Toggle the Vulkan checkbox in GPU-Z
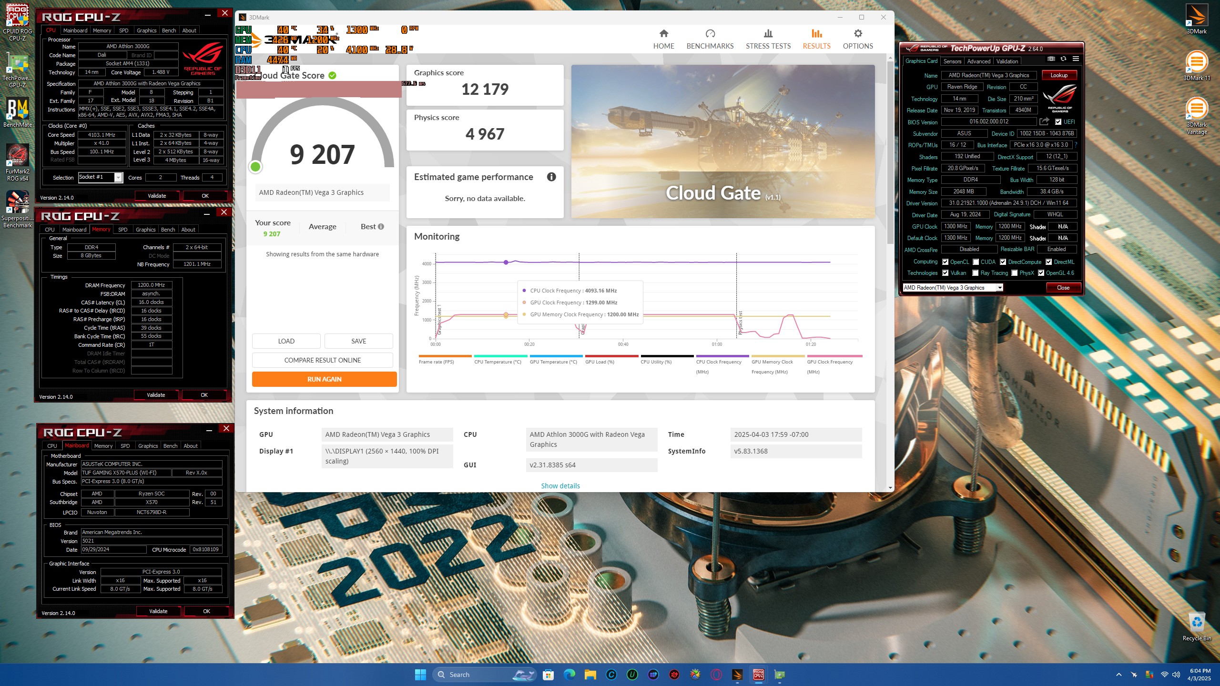This screenshot has width=1220, height=686. (x=945, y=273)
